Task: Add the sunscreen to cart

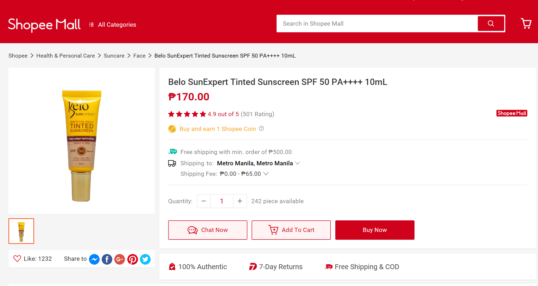Action: (291, 230)
